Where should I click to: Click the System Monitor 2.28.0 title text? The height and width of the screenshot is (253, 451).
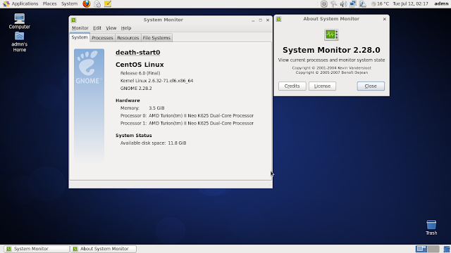click(x=331, y=50)
